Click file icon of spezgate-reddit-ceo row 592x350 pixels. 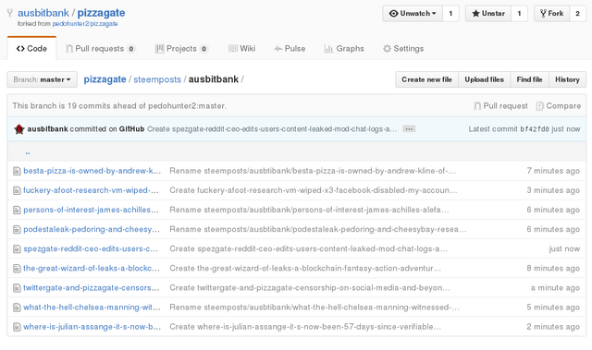pyautogui.click(x=17, y=249)
